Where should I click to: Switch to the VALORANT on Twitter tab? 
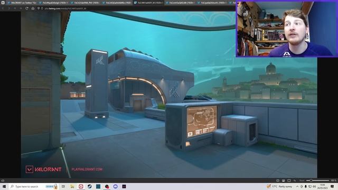click(x=22, y=3)
